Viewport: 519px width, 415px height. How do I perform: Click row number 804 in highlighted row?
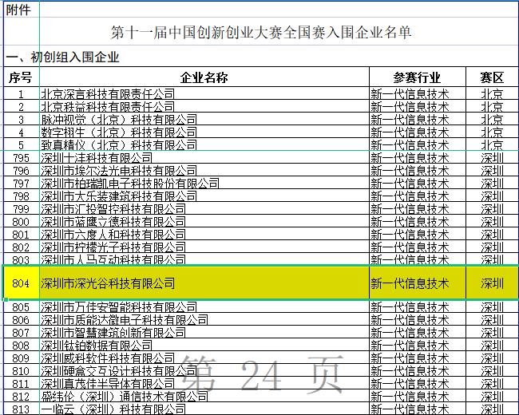point(21,283)
